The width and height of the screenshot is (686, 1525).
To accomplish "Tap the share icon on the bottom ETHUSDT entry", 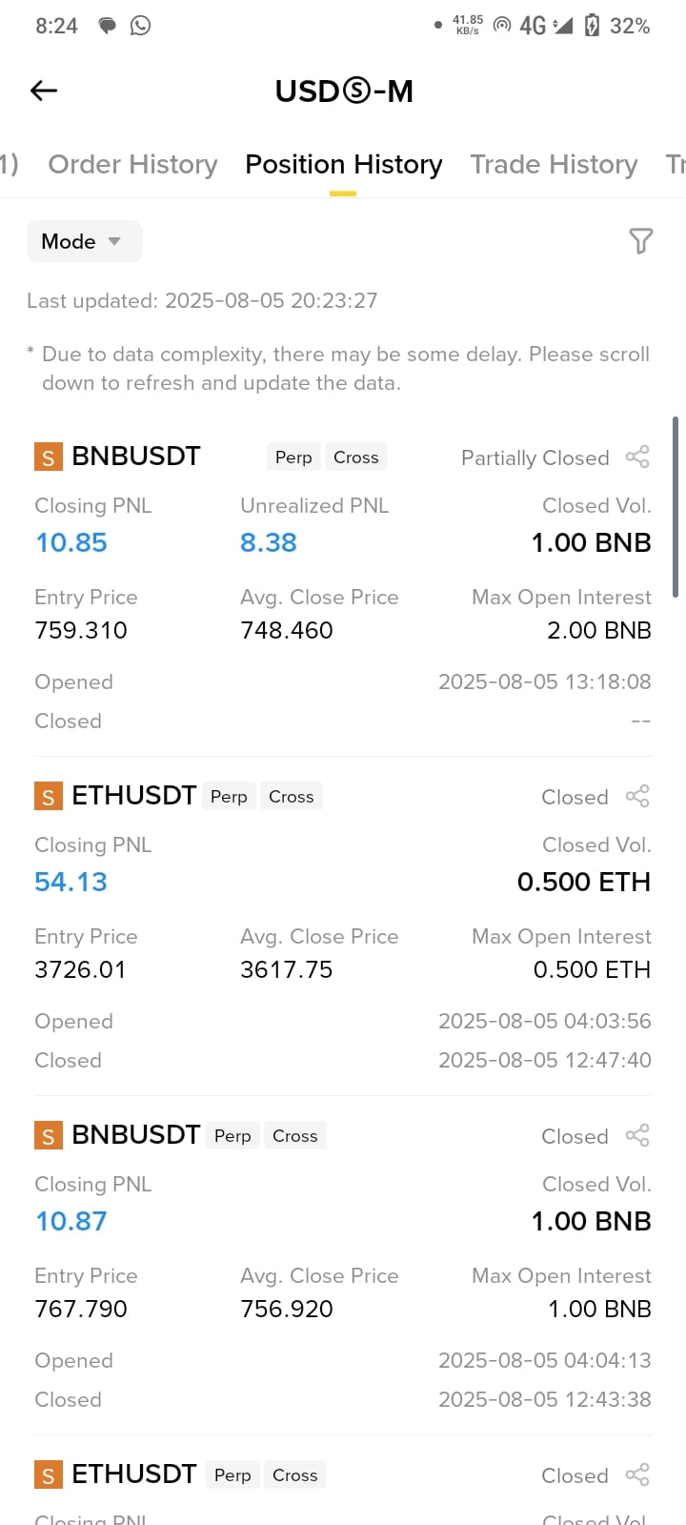I will (x=637, y=1475).
